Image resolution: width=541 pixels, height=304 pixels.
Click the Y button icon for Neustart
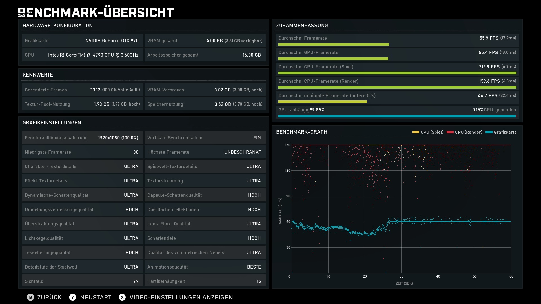[72, 297]
